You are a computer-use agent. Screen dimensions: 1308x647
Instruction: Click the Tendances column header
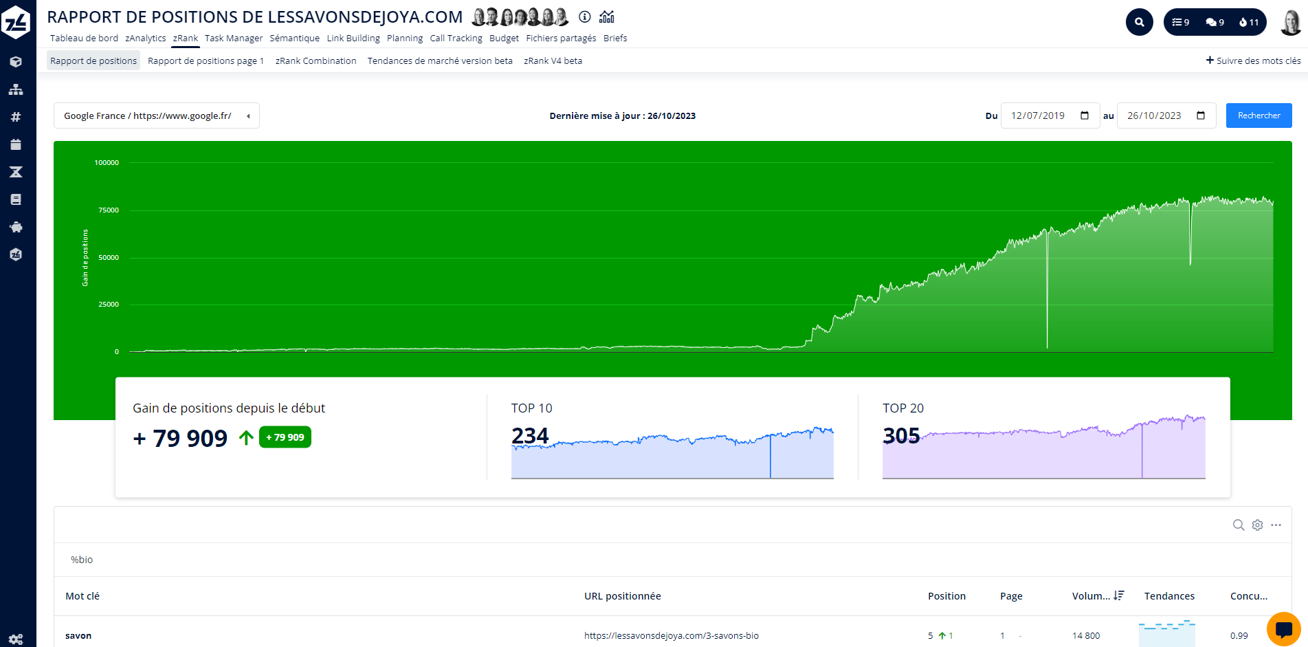tap(1169, 596)
